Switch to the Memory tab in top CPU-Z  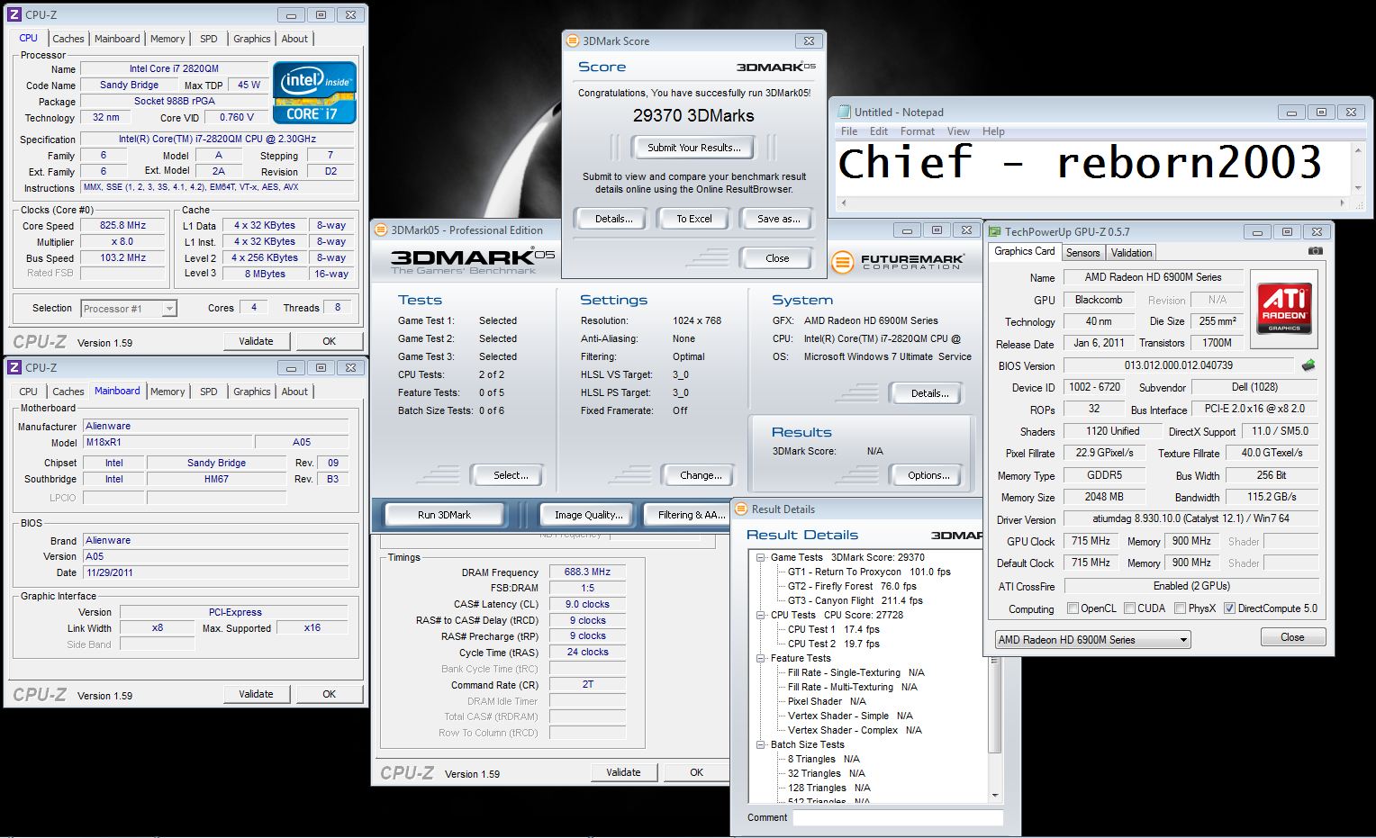167,39
